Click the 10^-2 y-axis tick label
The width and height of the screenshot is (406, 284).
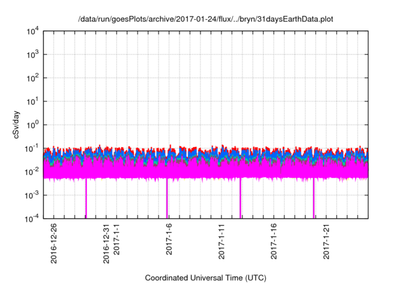[32, 172]
